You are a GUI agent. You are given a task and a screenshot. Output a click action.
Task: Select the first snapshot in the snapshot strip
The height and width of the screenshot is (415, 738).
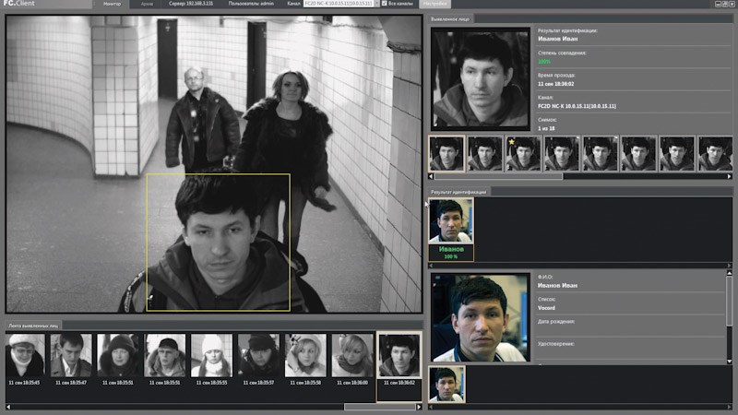[x=446, y=153]
